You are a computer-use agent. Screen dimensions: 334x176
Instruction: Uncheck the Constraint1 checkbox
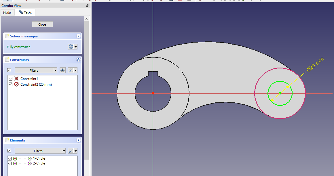[x=11, y=79]
